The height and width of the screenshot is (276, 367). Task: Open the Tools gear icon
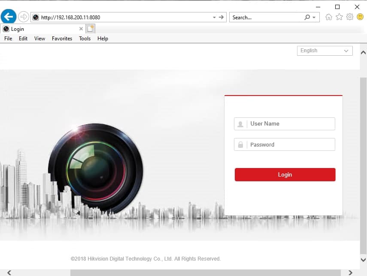coord(350,17)
